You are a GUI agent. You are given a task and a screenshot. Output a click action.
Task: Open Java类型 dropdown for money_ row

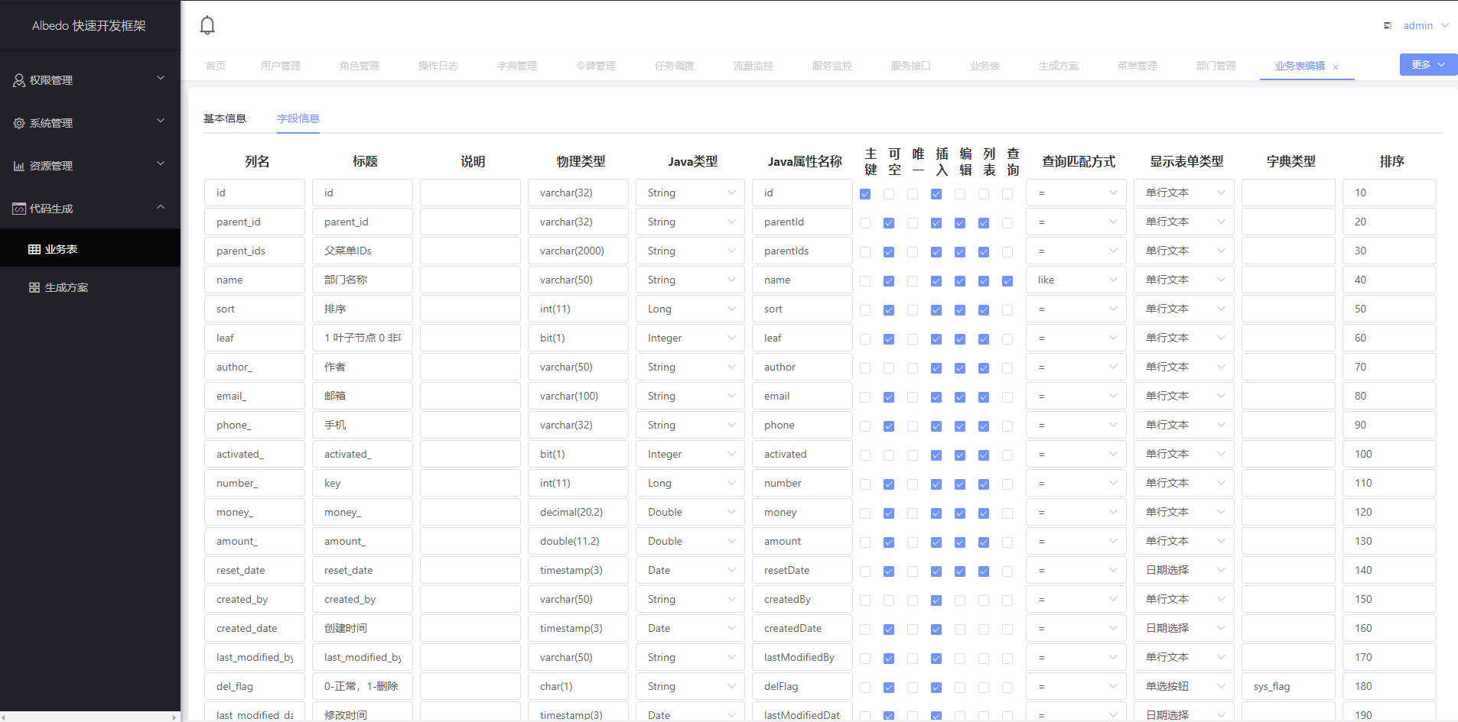tap(690, 512)
